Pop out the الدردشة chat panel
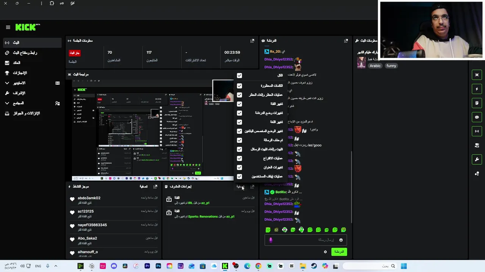485x272 pixels. pos(346,41)
